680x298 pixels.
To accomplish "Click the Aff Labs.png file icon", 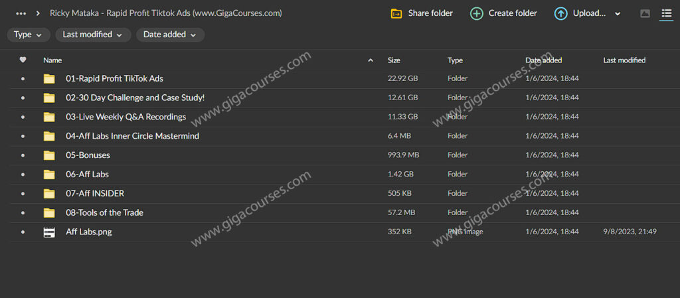I will pos(49,232).
